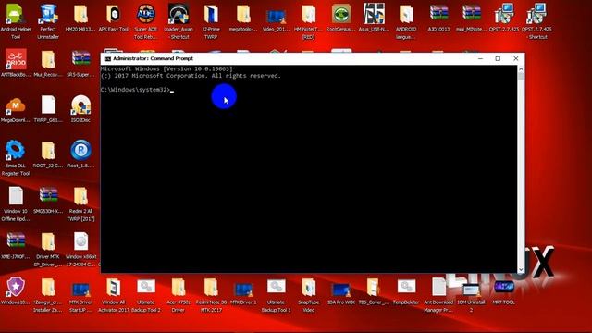Minimize the Command Prompt window
Viewport: 592px width, 333px height.
point(480,58)
